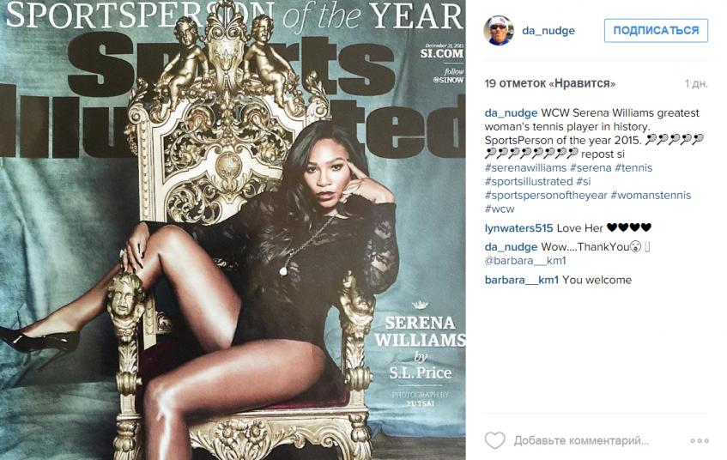The height and width of the screenshot is (460, 727).
Task: Open barbara__km1 commenter username
Action: pyautogui.click(x=522, y=280)
